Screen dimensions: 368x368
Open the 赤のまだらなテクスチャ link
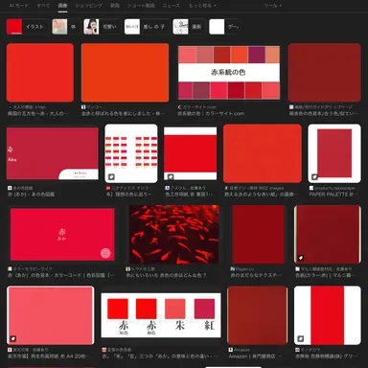256,275
